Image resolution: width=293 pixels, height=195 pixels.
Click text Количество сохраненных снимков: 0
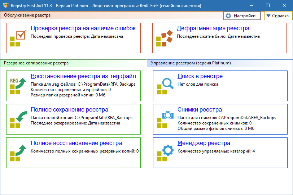[x=214, y=123]
